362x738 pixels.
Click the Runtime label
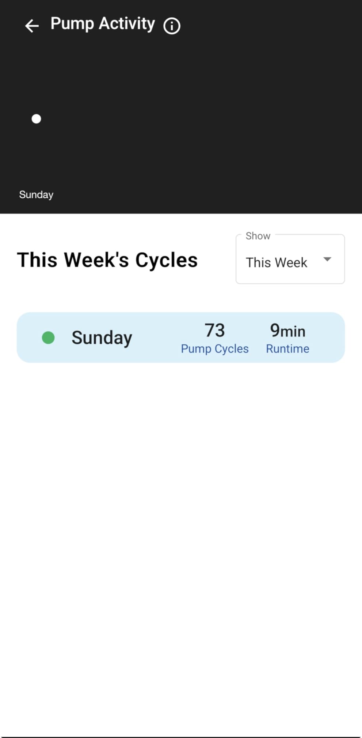(x=287, y=349)
